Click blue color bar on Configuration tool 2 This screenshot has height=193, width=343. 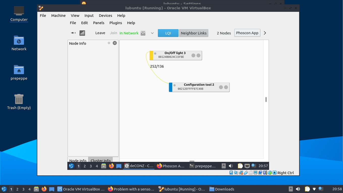171,87
